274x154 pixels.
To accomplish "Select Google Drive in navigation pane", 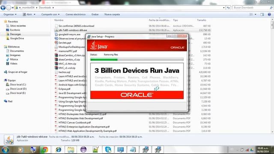I will point(15,38).
